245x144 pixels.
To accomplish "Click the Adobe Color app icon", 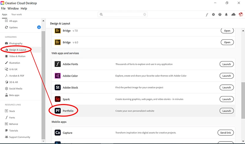I will pos(58,76).
